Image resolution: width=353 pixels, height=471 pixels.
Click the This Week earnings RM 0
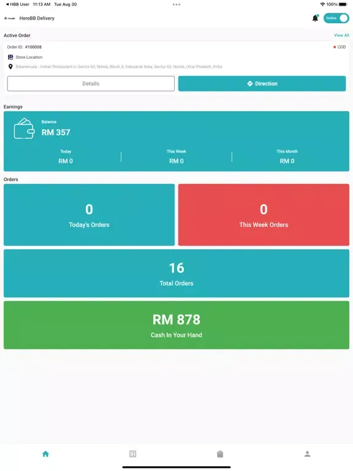coord(176,161)
